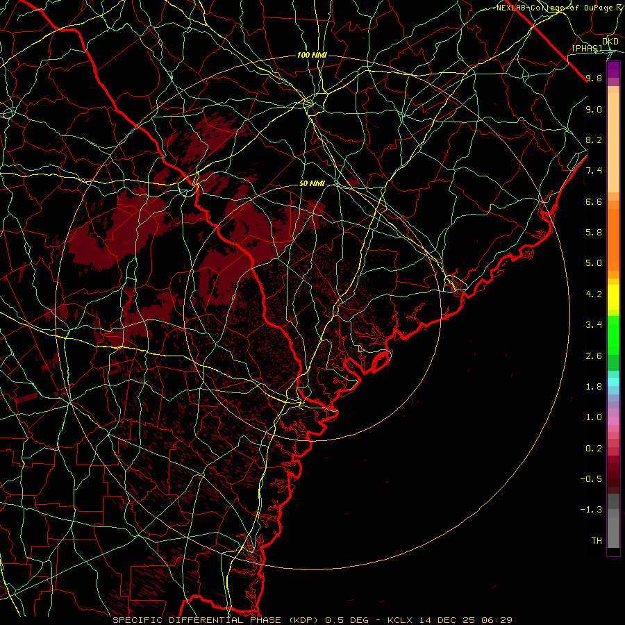
Task: Pick the bright green band of the color bar
Action: coord(613,335)
